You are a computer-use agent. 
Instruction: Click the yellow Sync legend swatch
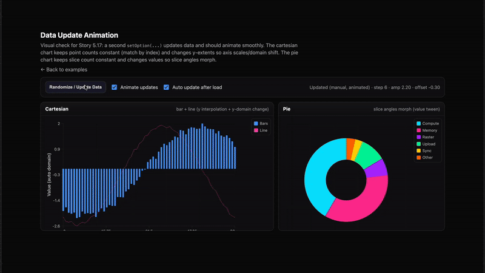coord(418,151)
